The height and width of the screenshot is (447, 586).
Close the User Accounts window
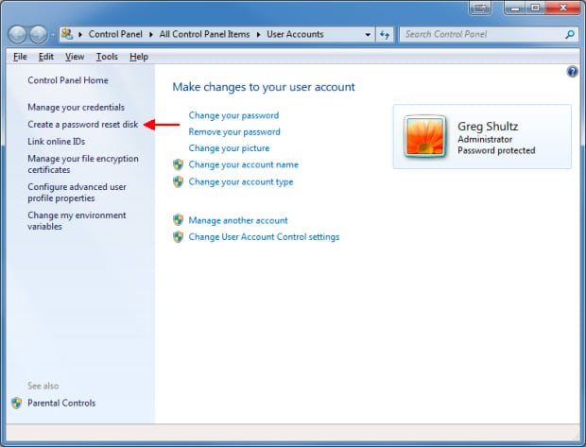pyautogui.click(x=563, y=8)
